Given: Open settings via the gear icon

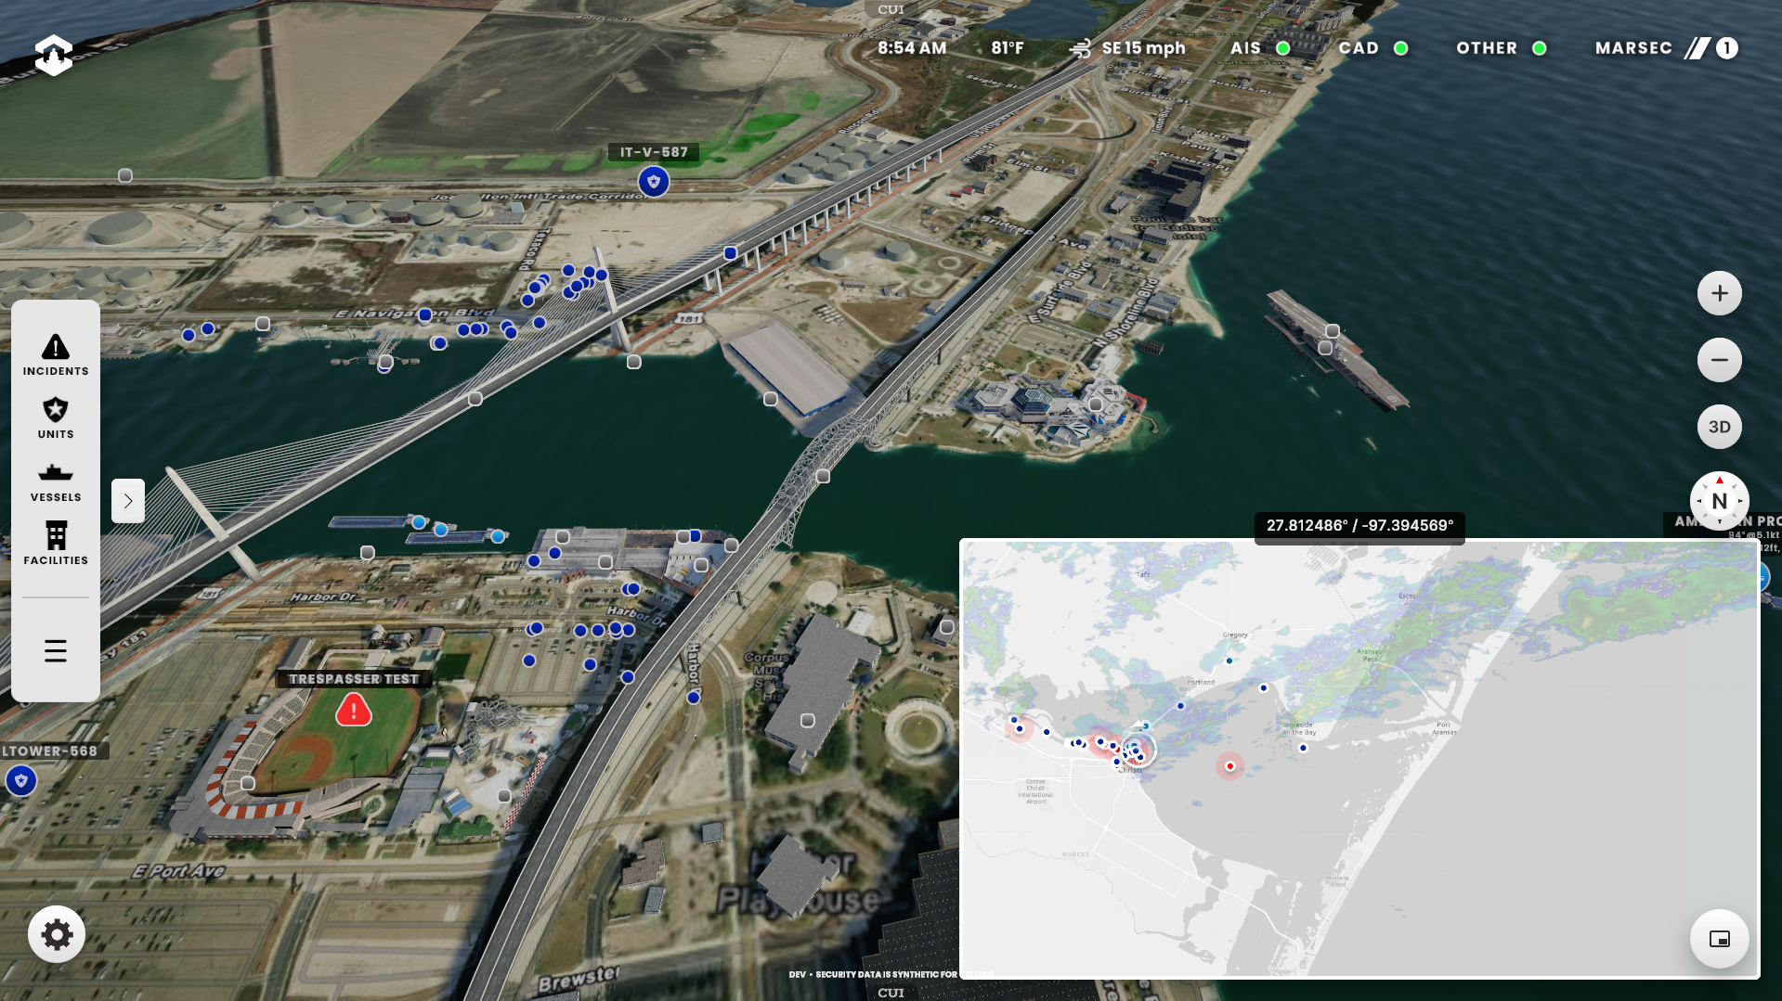Looking at the screenshot, I should [57, 934].
